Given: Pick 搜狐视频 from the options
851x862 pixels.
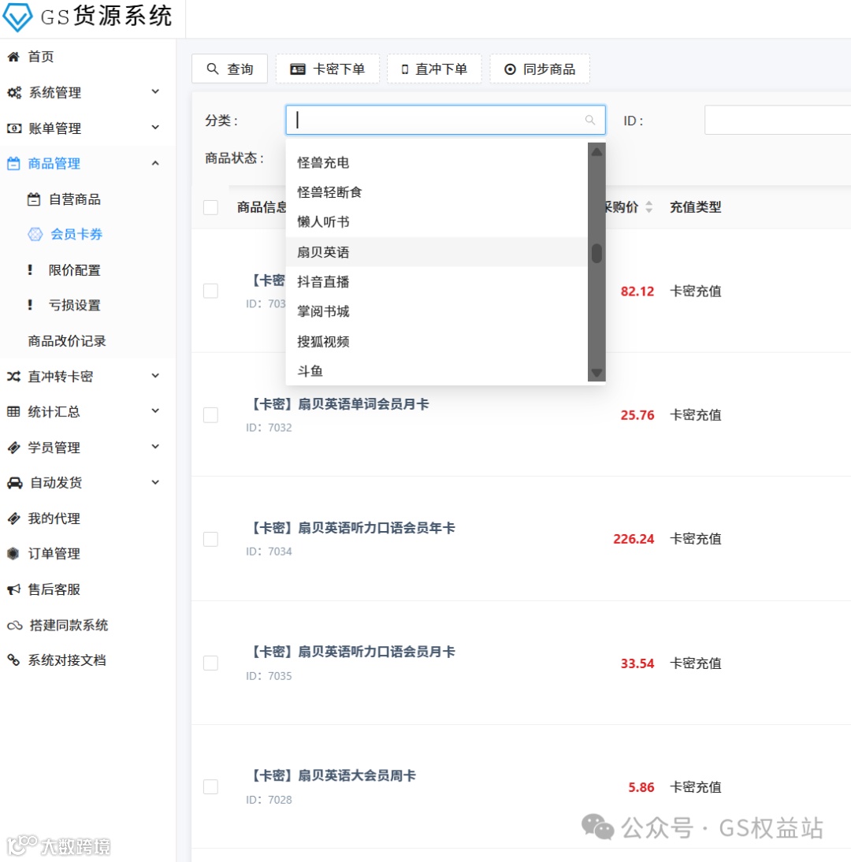Looking at the screenshot, I should [x=437, y=342].
